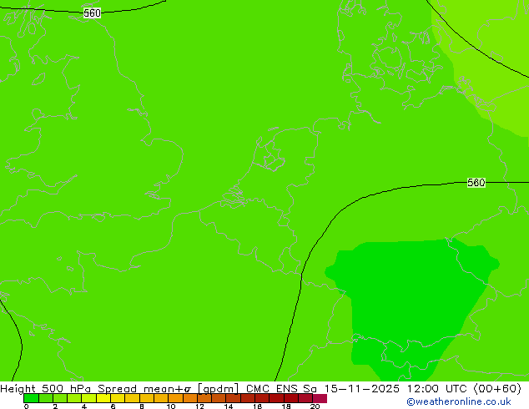This screenshot has height=409, width=529.
Task: Click the legend scale number 6
Action: tap(113, 406)
